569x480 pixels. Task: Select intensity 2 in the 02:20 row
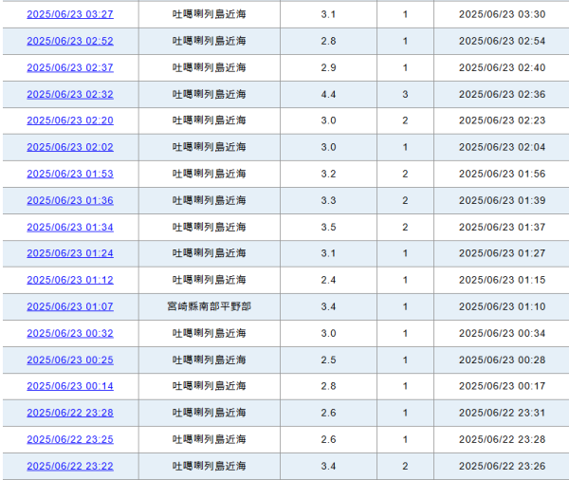[x=405, y=120]
